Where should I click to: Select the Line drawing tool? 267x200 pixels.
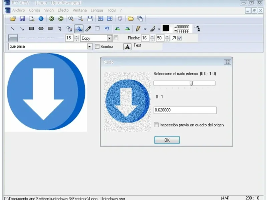coord(12,28)
